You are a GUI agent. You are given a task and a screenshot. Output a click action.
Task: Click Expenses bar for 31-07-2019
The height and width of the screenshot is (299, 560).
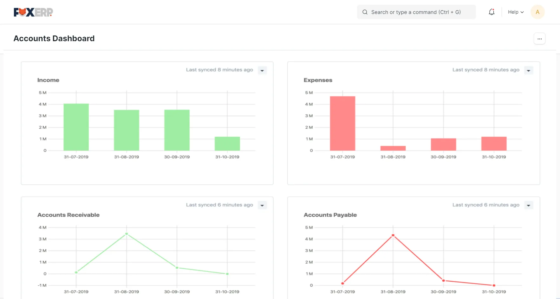[342, 123]
